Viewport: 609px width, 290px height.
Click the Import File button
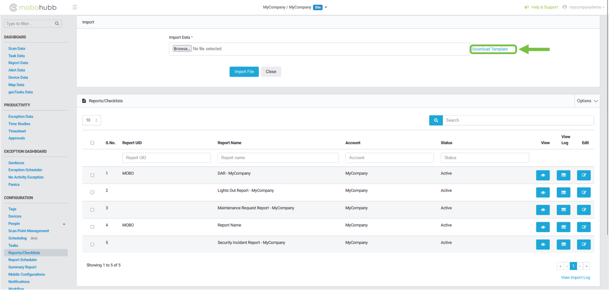(x=244, y=72)
